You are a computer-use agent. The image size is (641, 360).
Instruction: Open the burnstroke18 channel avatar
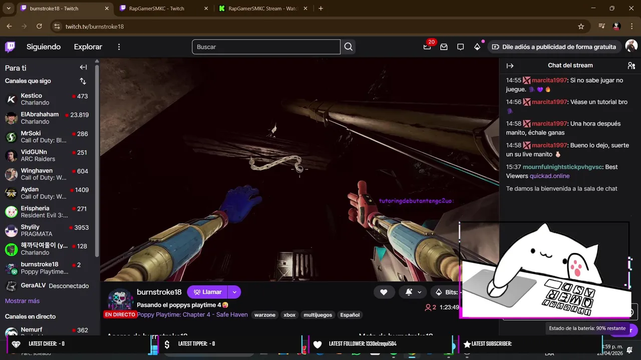pyautogui.click(x=120, y=299)
